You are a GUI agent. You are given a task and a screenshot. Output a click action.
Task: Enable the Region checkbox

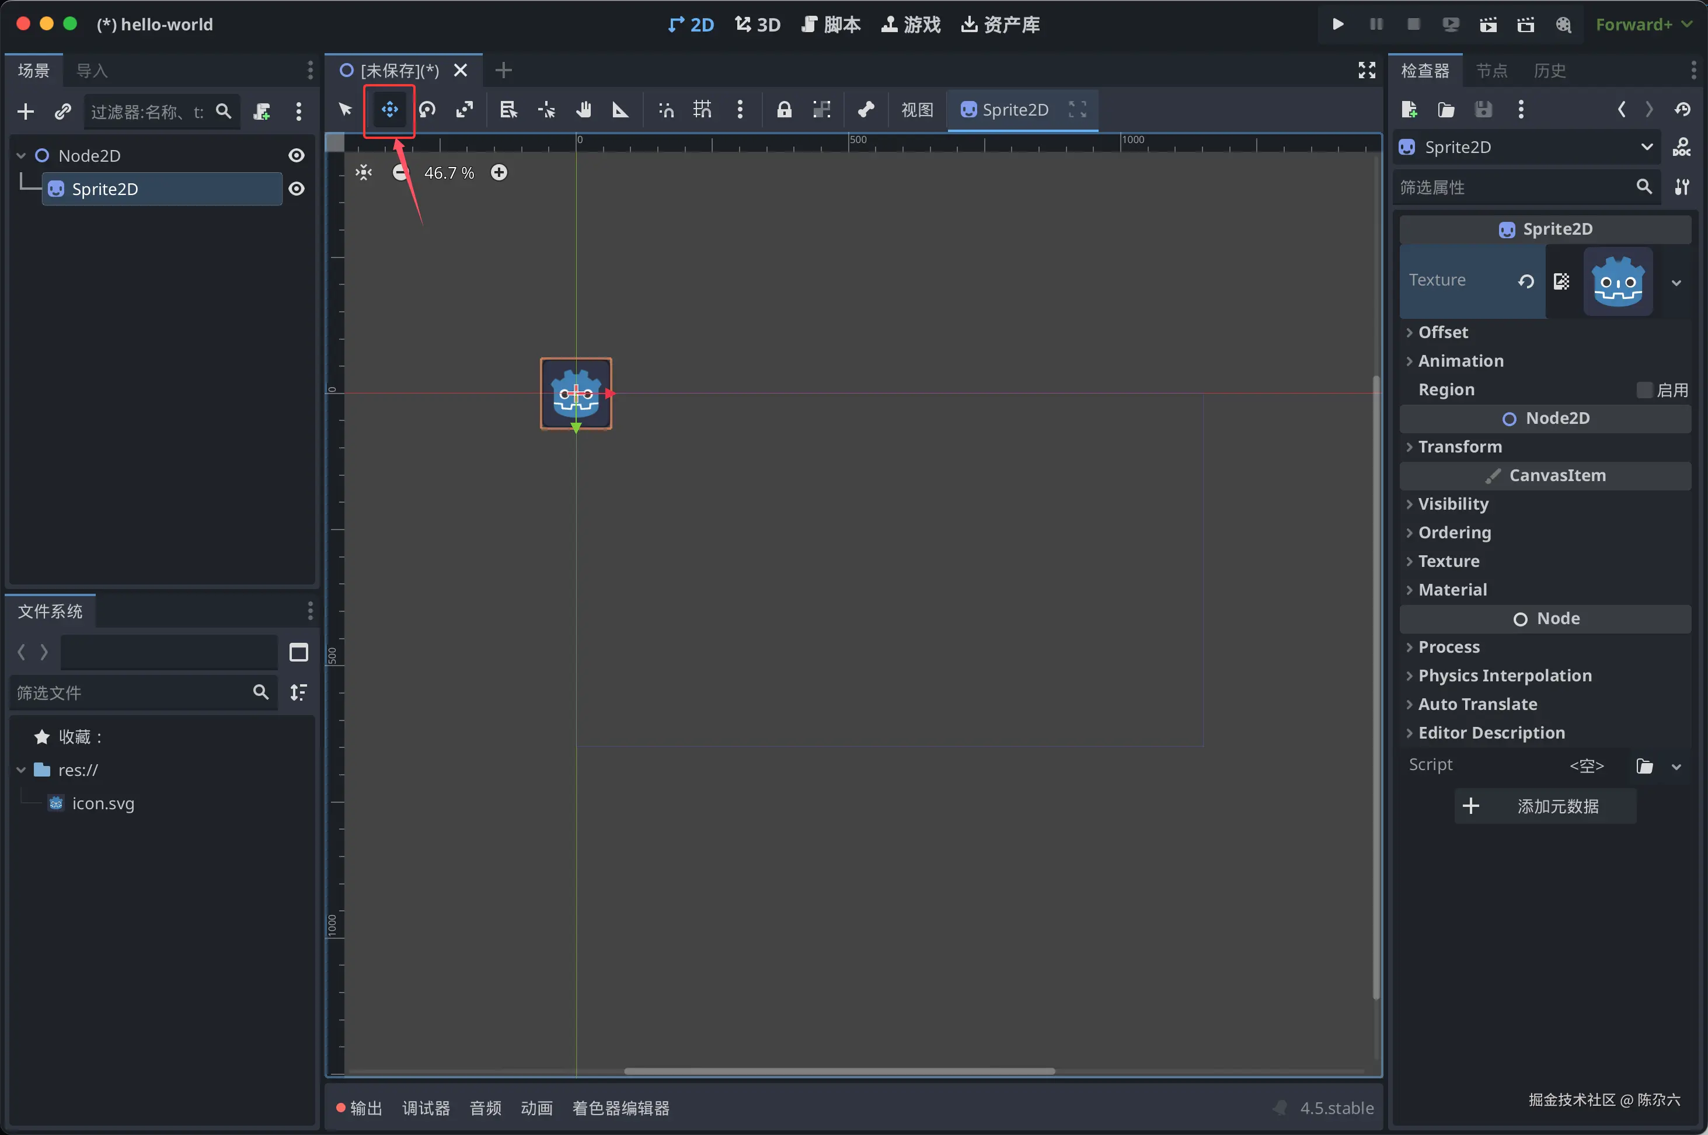click(x=1644, y=390)
